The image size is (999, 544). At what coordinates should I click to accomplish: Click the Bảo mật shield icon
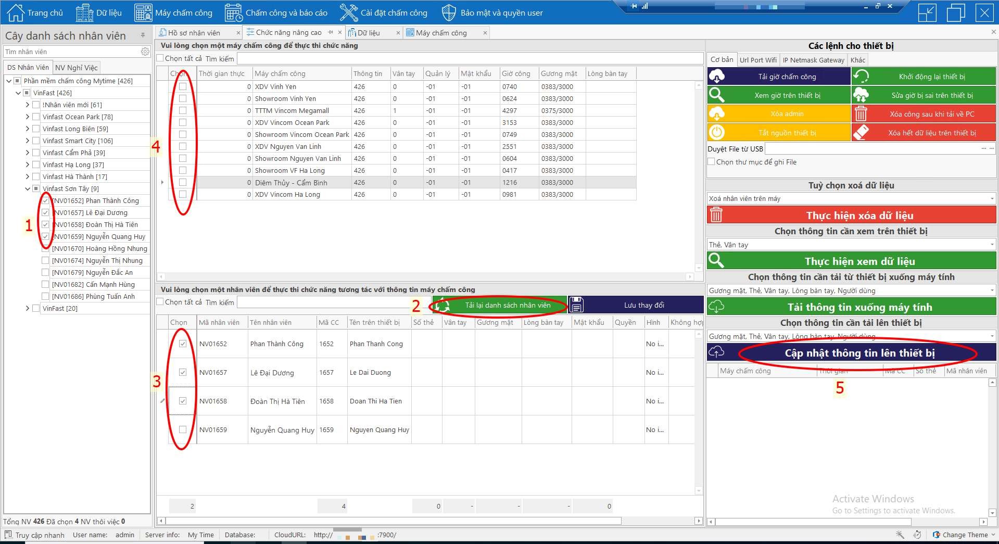click(x=448, y=12)
